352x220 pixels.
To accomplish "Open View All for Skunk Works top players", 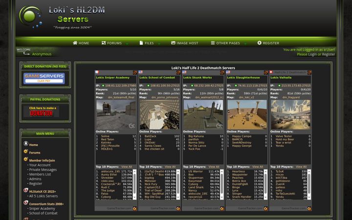I will click(214, 167).
